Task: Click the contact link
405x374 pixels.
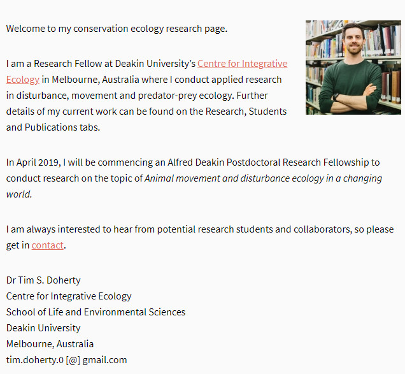Action: coord(48,245)
